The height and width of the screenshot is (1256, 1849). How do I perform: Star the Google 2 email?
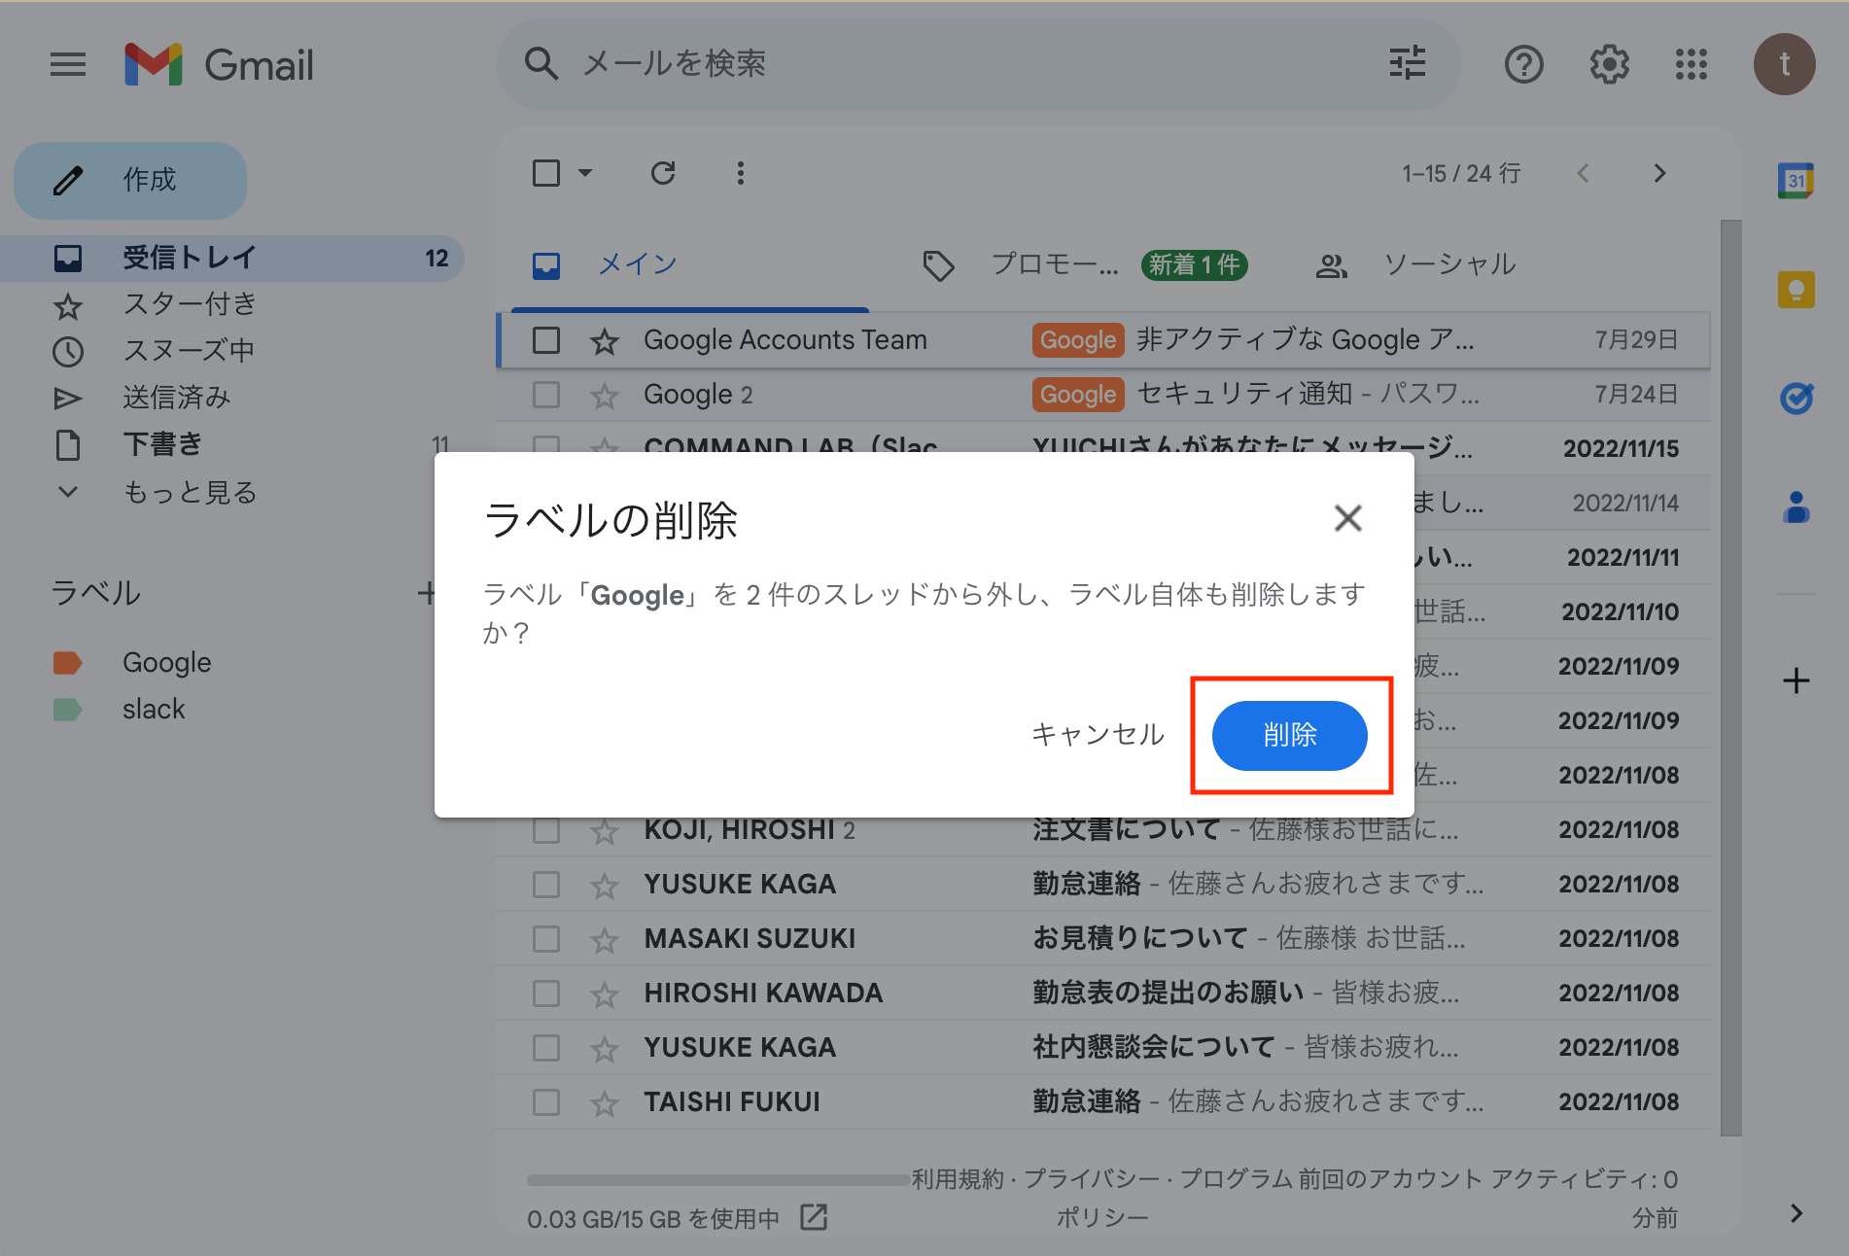[x=605, y=396]
